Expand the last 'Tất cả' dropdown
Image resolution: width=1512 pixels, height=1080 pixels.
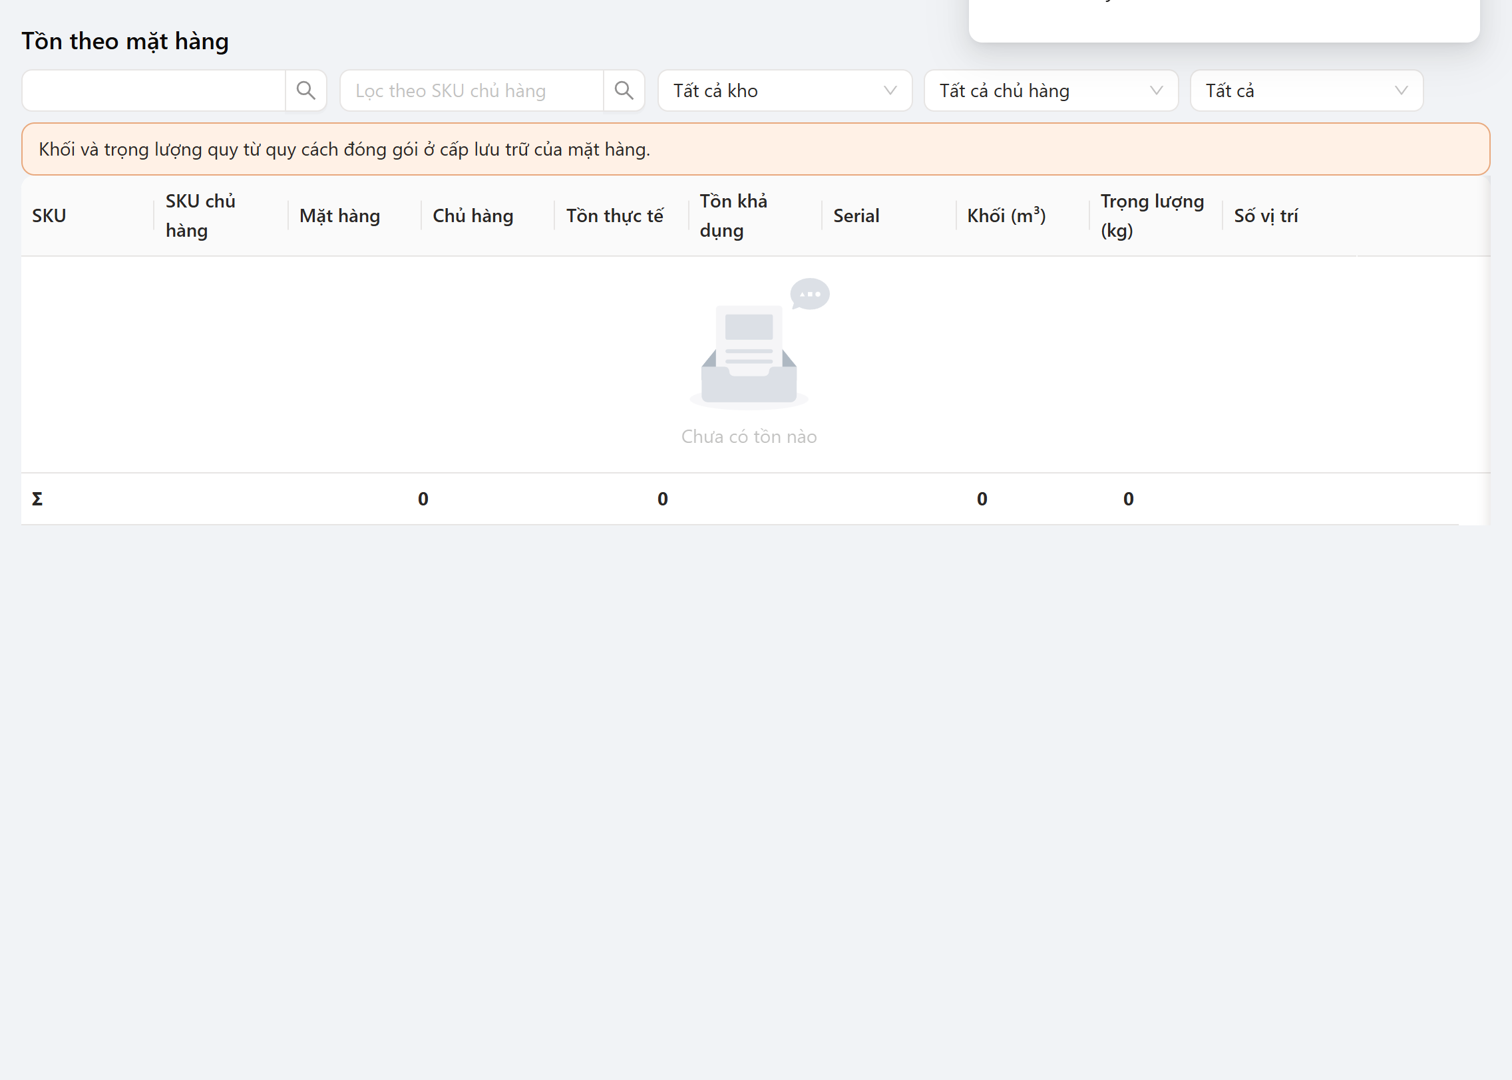1306,90
